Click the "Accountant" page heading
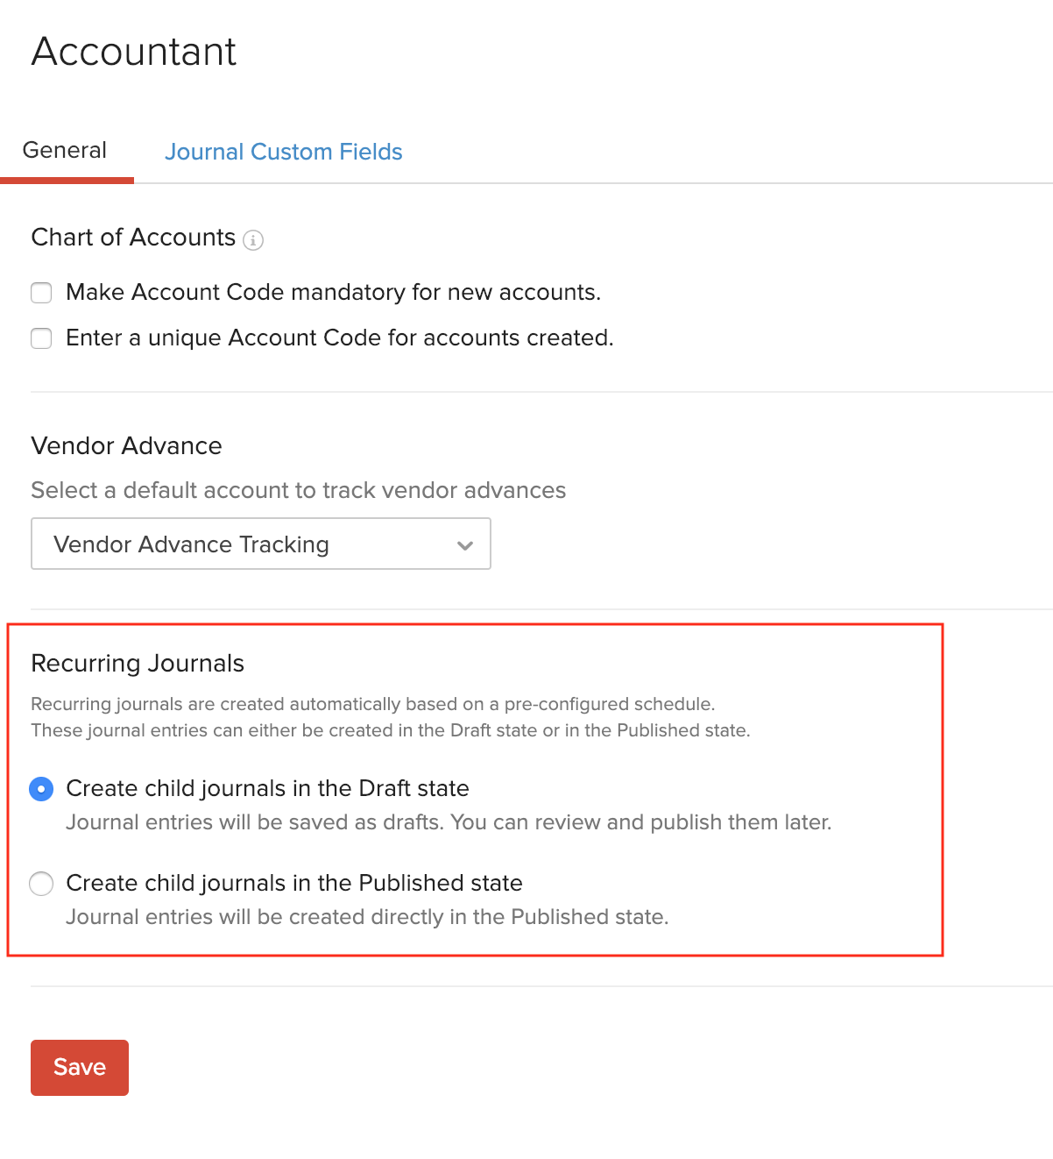The image size is (1053, 1159). click(x=133, y=52)
